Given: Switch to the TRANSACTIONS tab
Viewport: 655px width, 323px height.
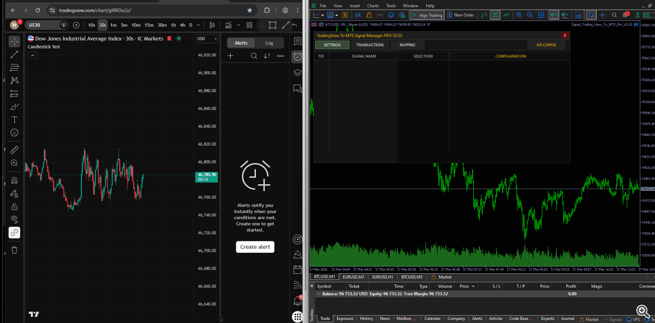Looking at the screenshot, I should pos(369,45).
